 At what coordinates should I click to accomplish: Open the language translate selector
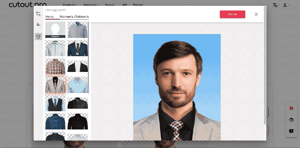pyautogui.click(x=276, y=5)
